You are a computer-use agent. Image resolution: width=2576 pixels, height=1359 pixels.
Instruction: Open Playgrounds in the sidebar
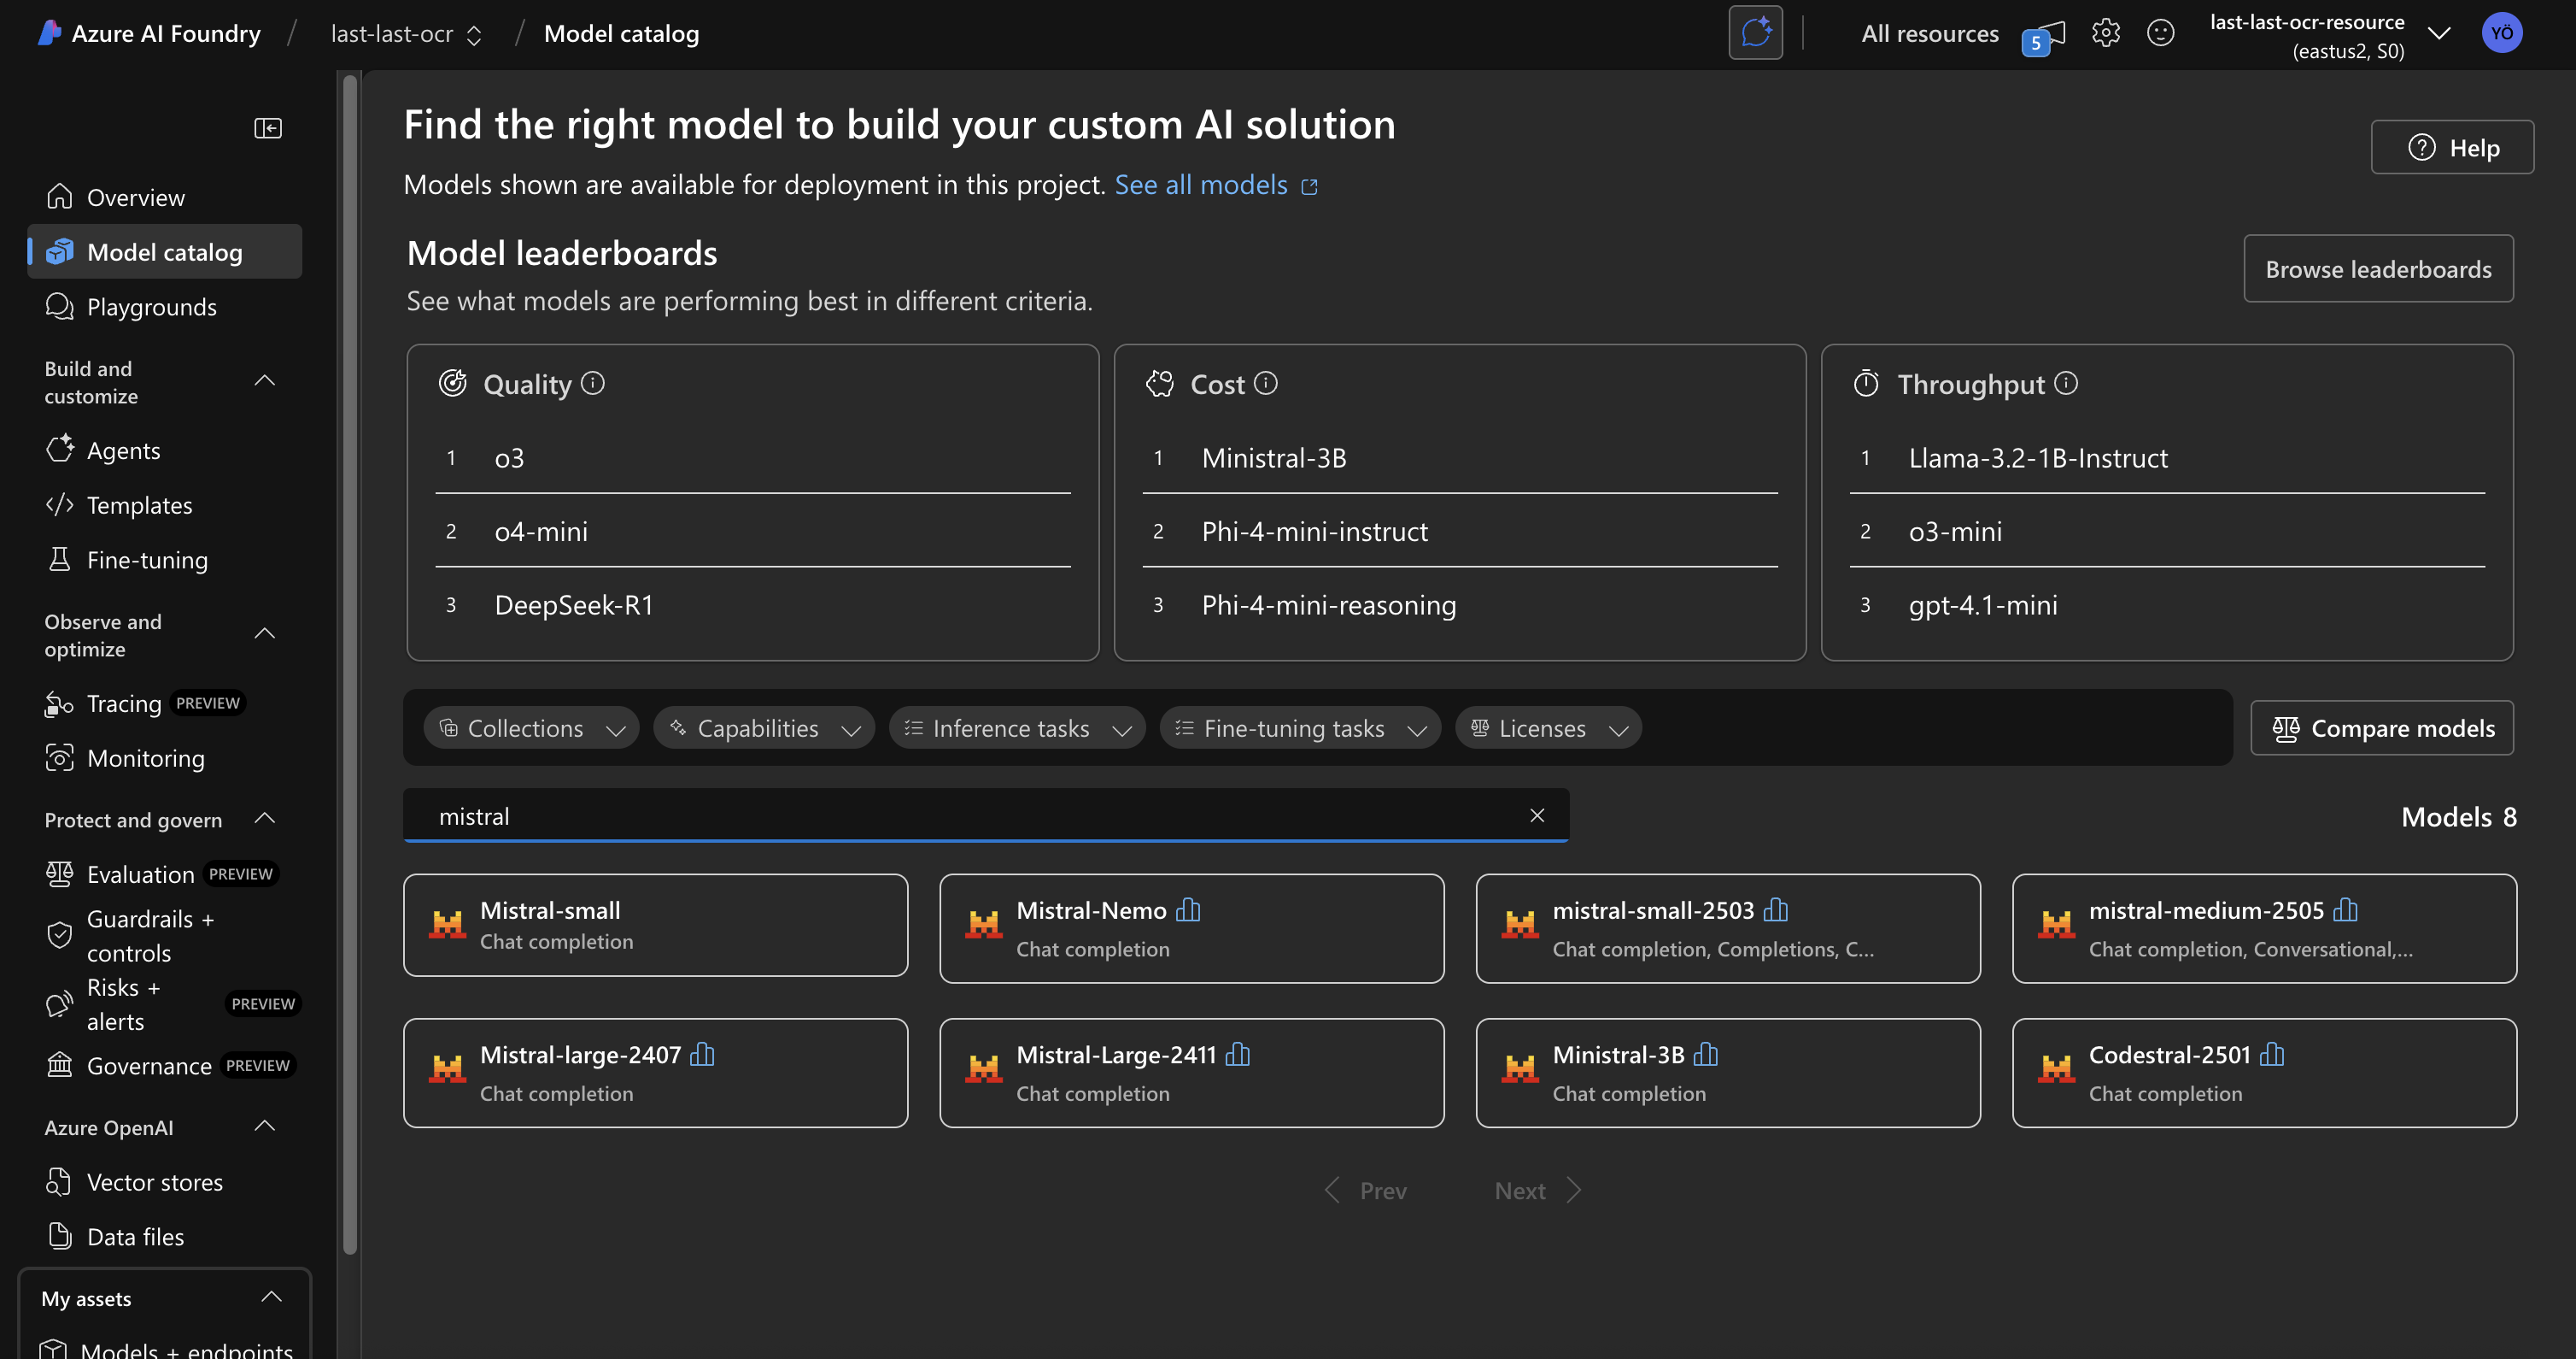pyautogui.click(x=152, y=307)
